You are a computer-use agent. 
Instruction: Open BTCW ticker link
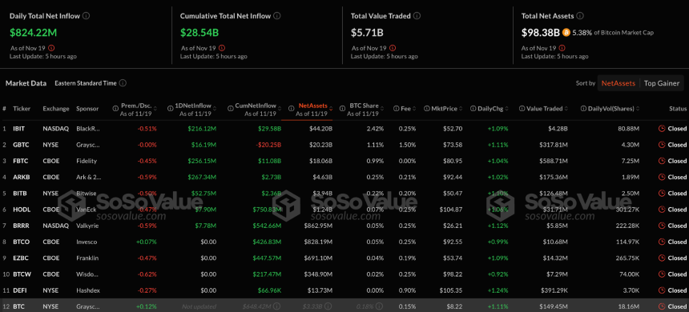pyautogui.click(x=21, y=274)
